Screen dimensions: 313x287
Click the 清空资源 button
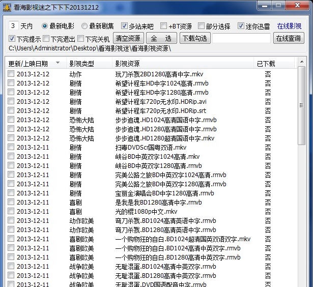(x=128, y=38)
